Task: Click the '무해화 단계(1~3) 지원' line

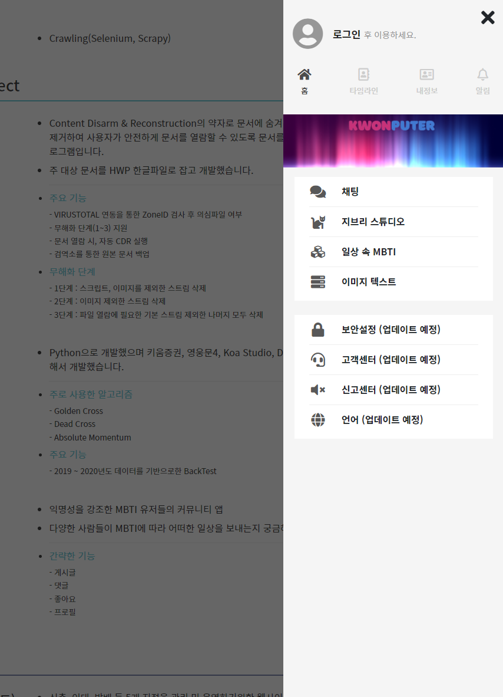Action: pos(88,228)
